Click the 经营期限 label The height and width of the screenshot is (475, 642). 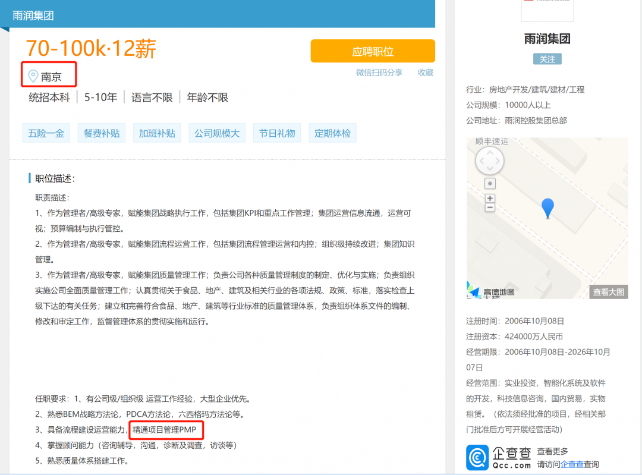pyautogui.click(x=483, y=352)
